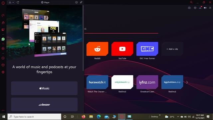Viewport: 213px width, 120px height.
Task: Open the hurawatch.it suggestion tile
Action: pyautogui.click(x=98, y=82)
